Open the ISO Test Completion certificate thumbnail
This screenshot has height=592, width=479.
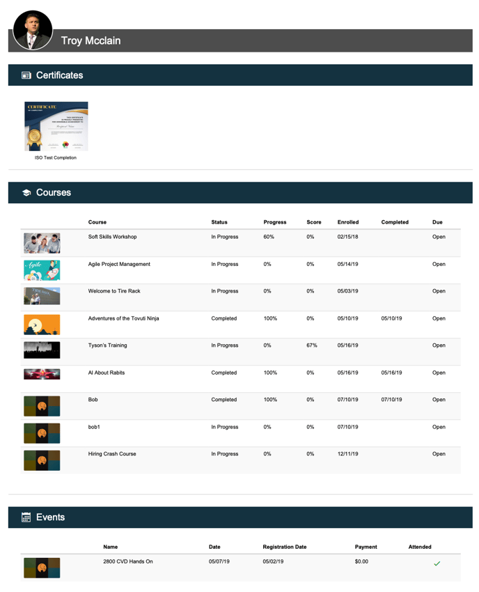coord(56,127)
